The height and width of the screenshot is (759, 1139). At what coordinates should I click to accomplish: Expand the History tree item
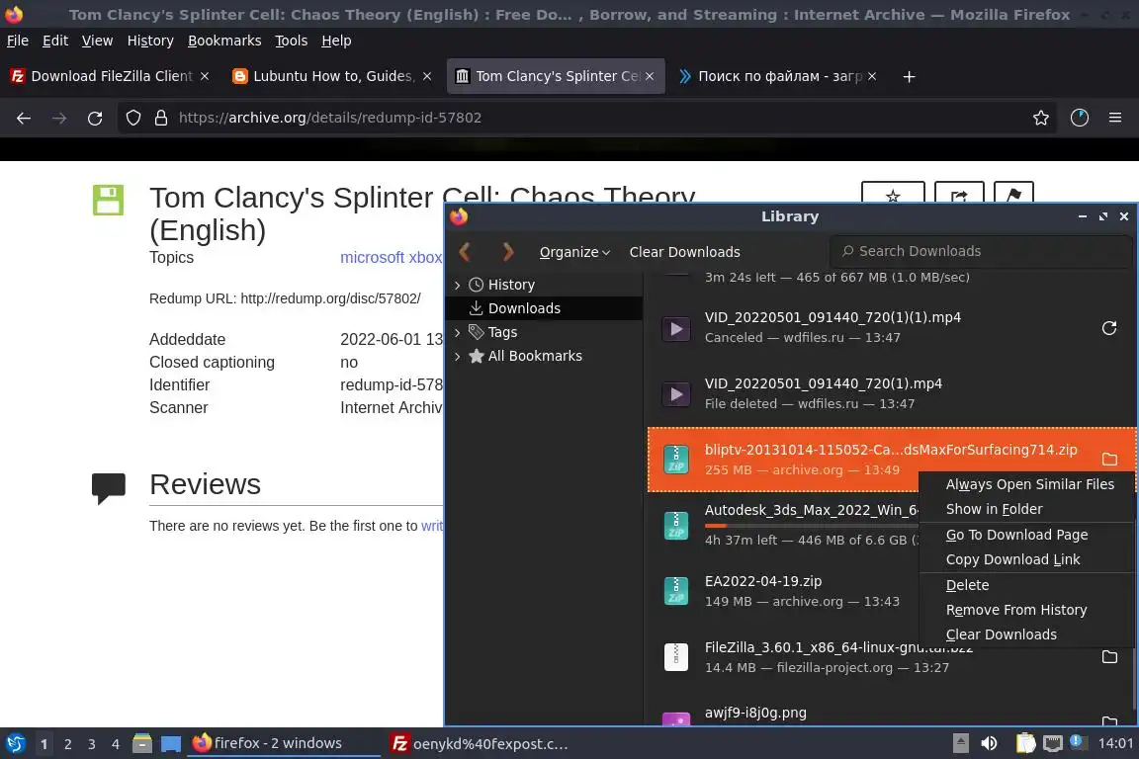[x=457, y=286]
